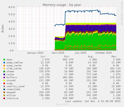Click the 'shmem' legend label
The image size is (124, 107).
(x=10, y=71)
